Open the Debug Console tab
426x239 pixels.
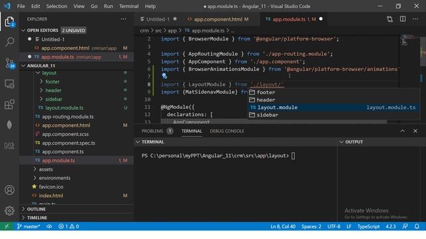(x=227, y=131)
